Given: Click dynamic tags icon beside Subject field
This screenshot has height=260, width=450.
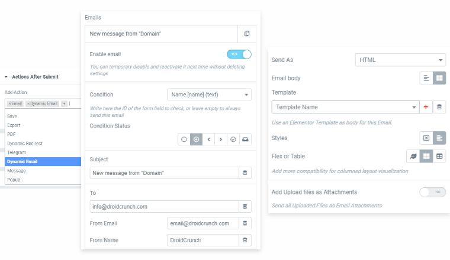Looking at the screenshot, I should click(x=245, y=173).
